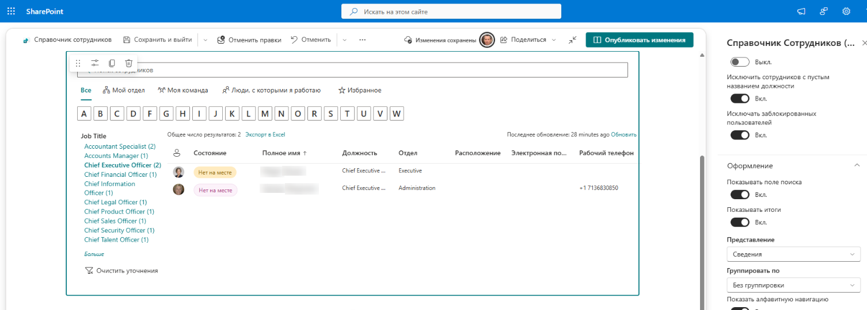The height and width of the screenshot is (310, 867).
Task: Select Chief Financial Officer (1) refiner
Action: [x=120, y=175]
